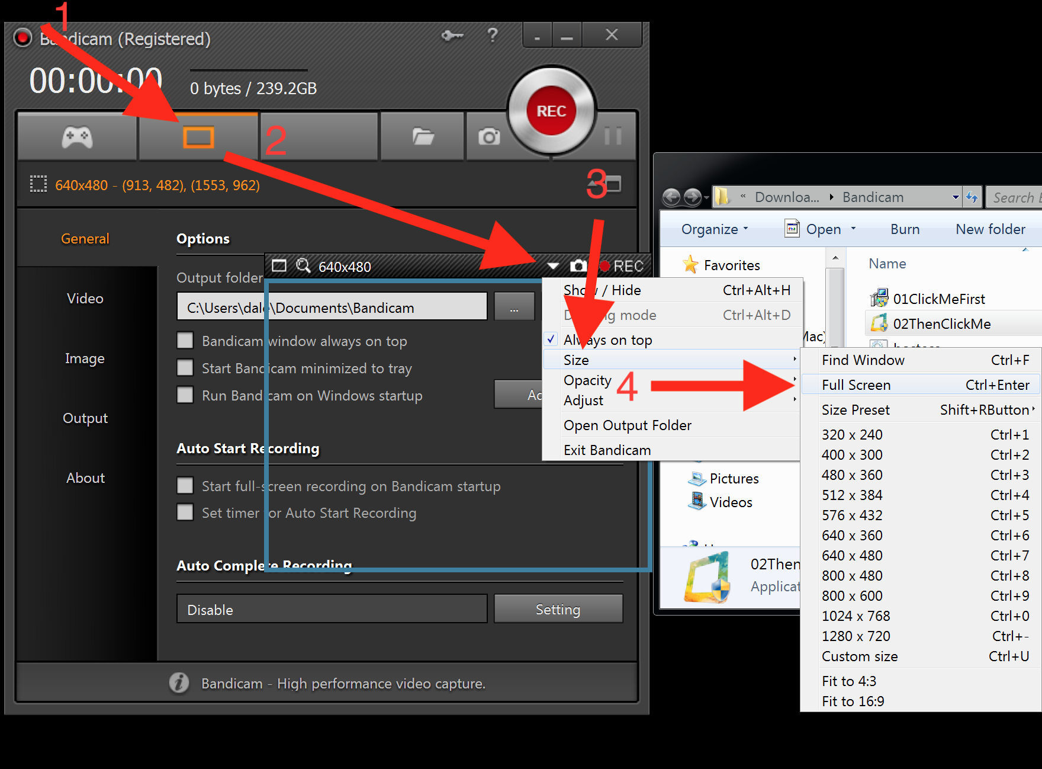Refresh the Explorer folder view
The image size is (1042, 769).
[x=972, y=197]
